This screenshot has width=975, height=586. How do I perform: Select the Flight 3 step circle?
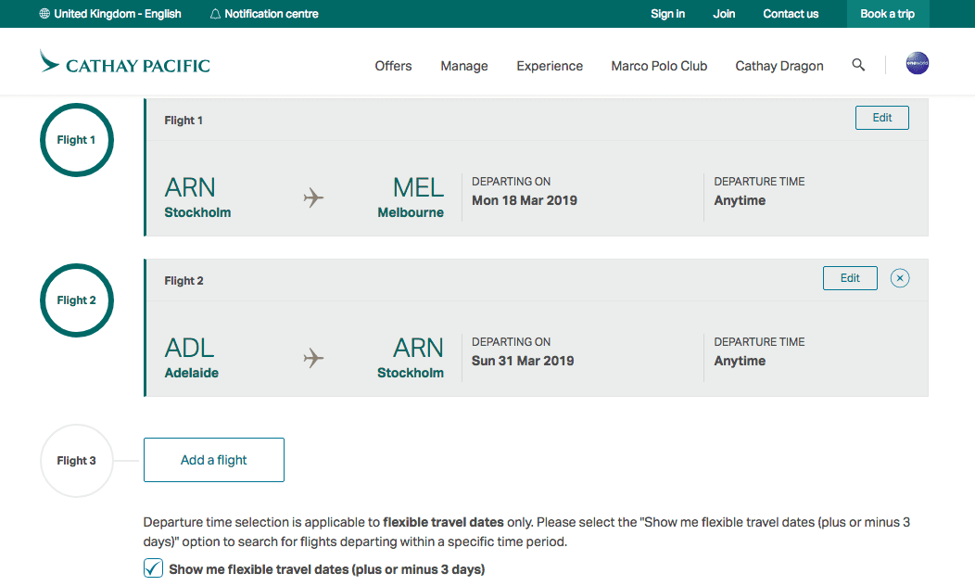click(x=77, y=461)
